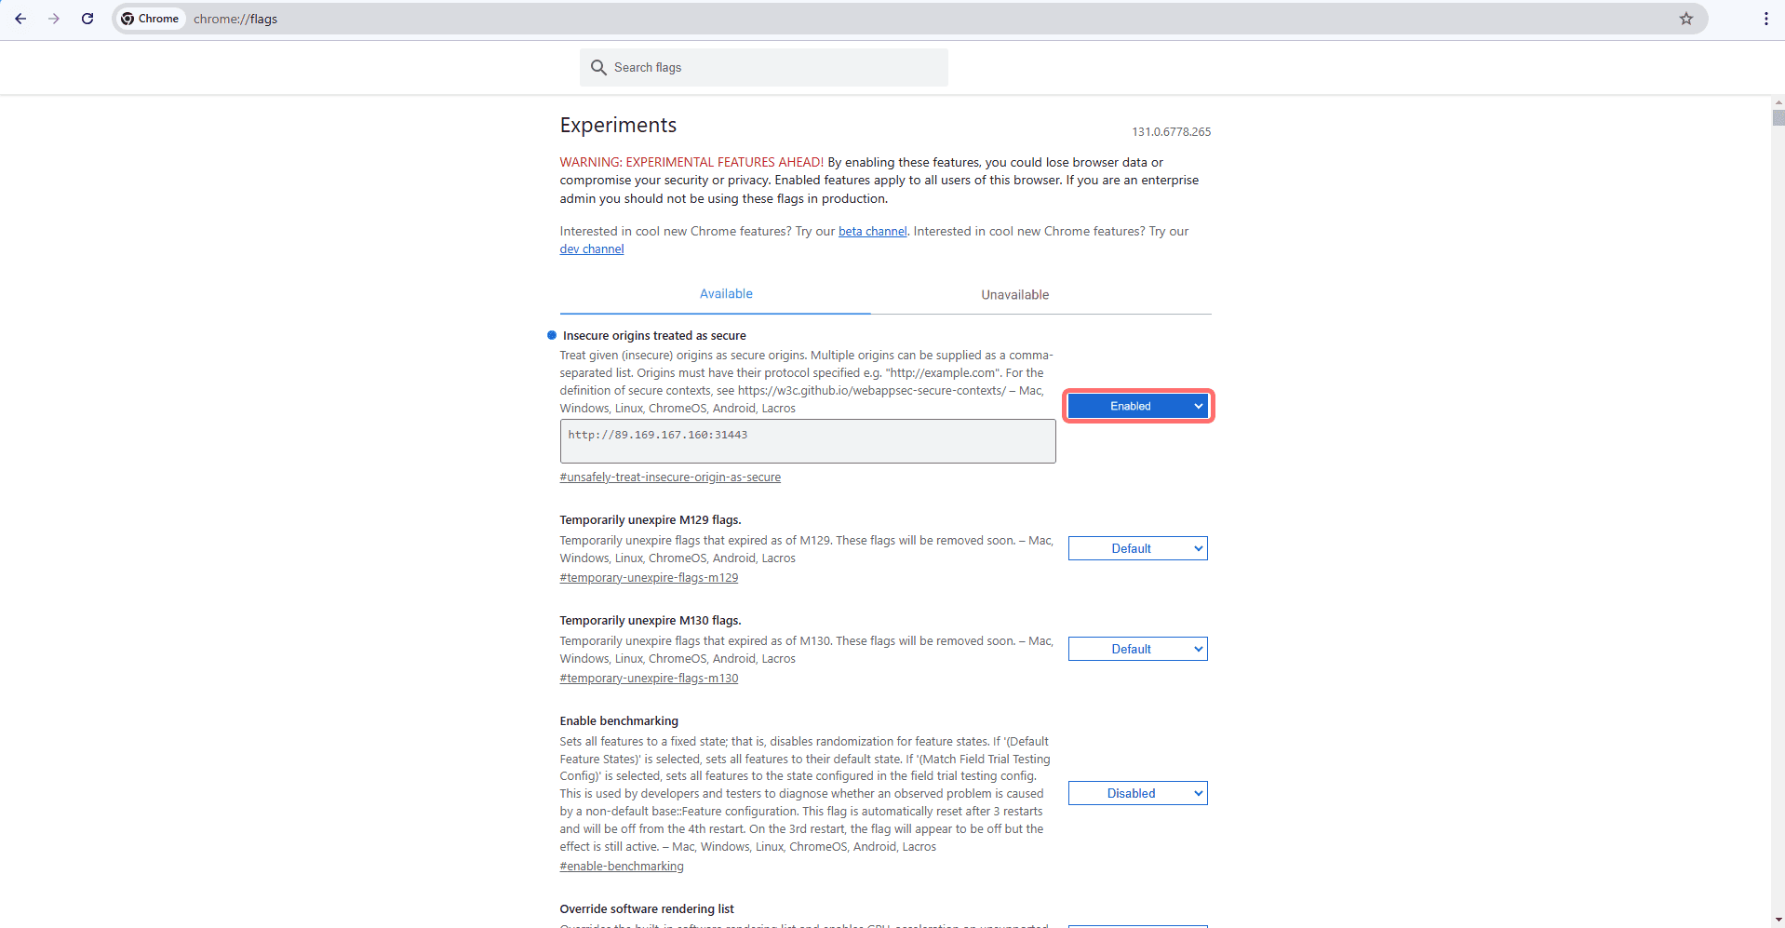The image size is (1785, 928).
Task: Click the insecure origins text area
Action: coord(808,441)
